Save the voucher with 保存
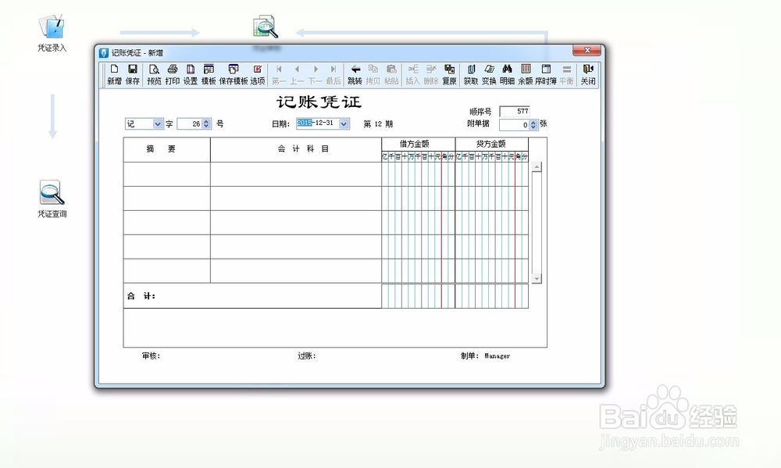Viewport: 781px width, 468px height. tap(133, 74)
